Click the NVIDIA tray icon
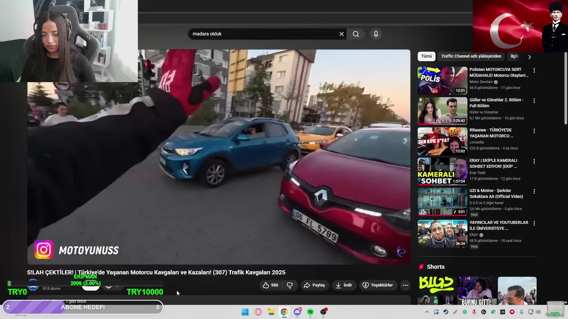 pos(502,312)
